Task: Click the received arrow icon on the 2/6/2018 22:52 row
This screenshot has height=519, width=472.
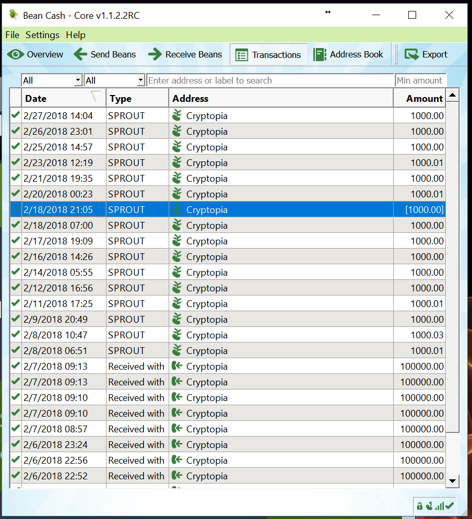Action: point(177,475)
